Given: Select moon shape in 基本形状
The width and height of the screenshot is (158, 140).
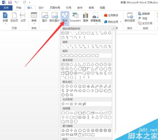Looking at the screenshot, I should 105,73.
